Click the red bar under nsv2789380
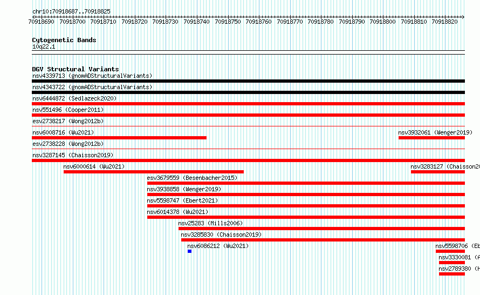480x295 pixels. pyautogui.click(x=452, y=274)
